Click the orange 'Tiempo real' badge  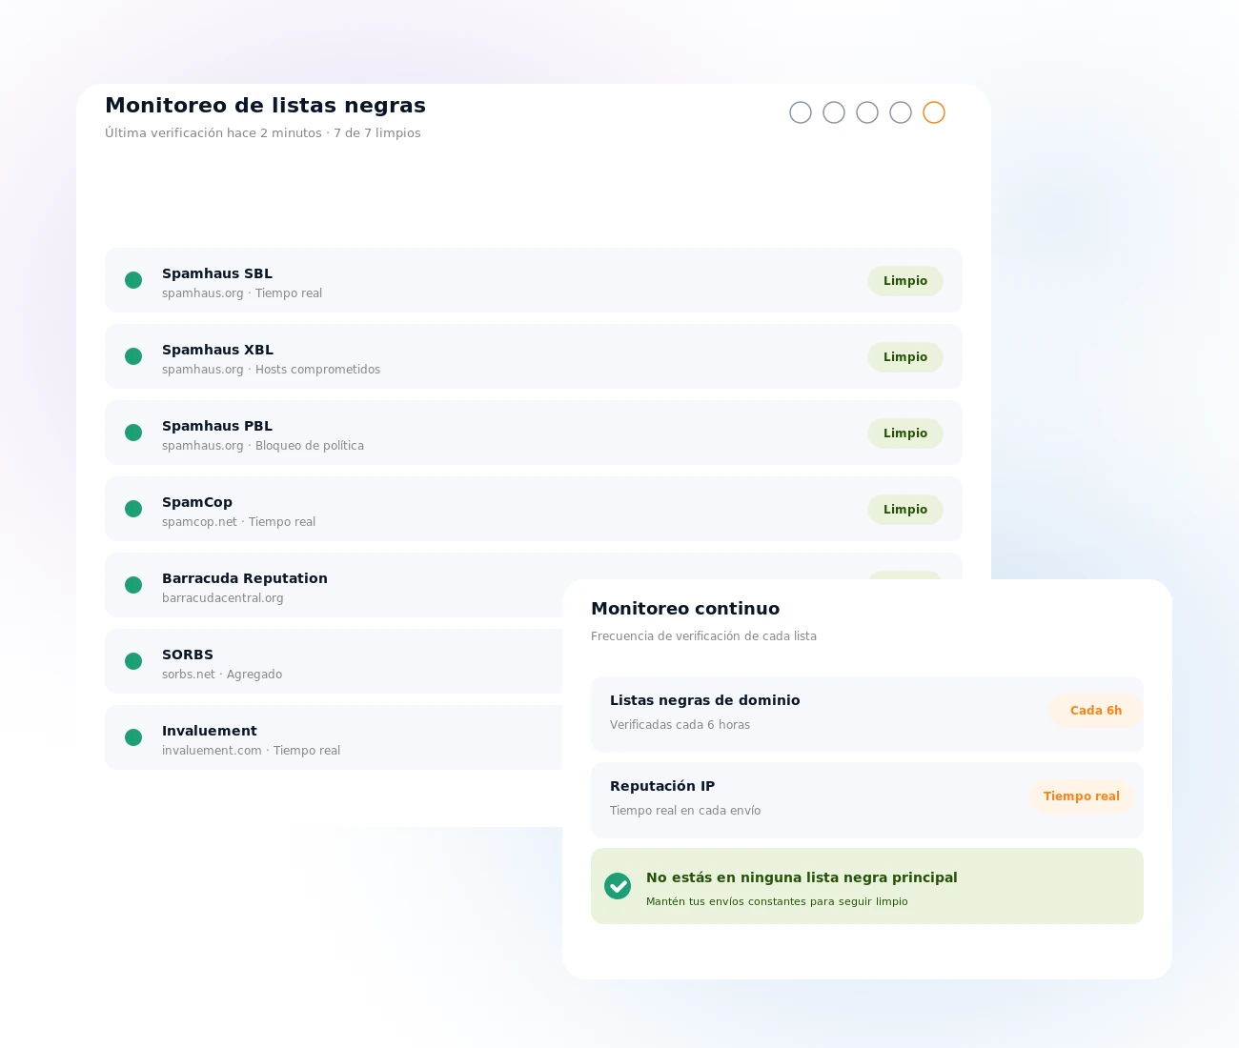pyautogui.click(x=1082, y=796)
